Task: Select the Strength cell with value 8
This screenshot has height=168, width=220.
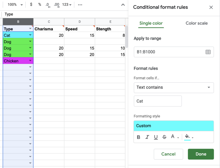Action: coord(110,35)
